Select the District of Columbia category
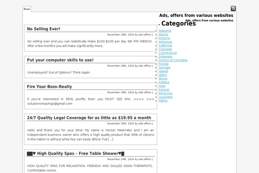Viewport: 259px width, 173px height. pos(173,60)
